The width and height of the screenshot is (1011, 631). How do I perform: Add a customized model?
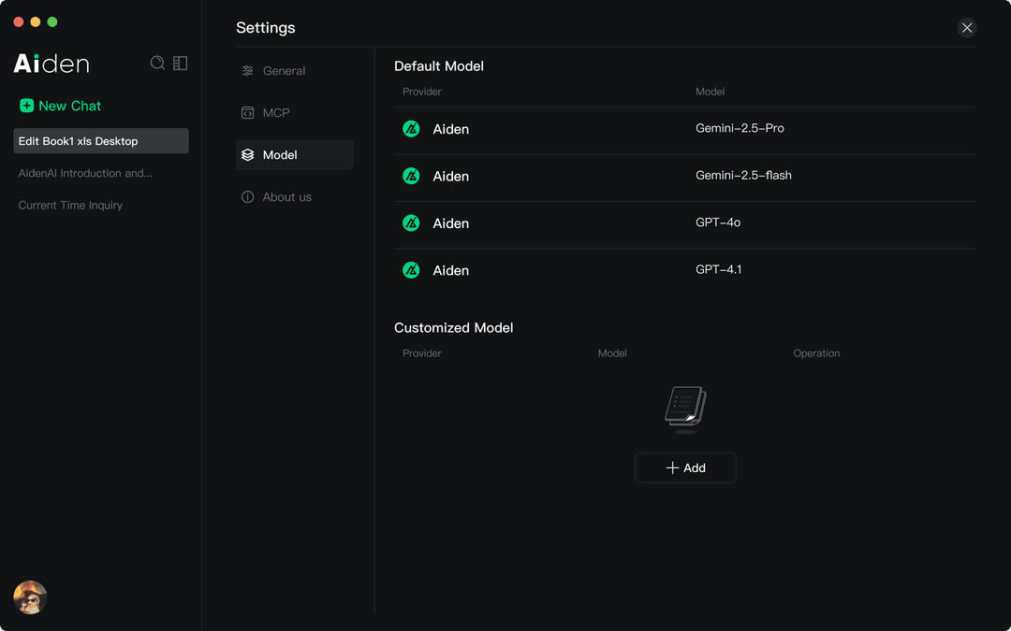click(685, 468)
